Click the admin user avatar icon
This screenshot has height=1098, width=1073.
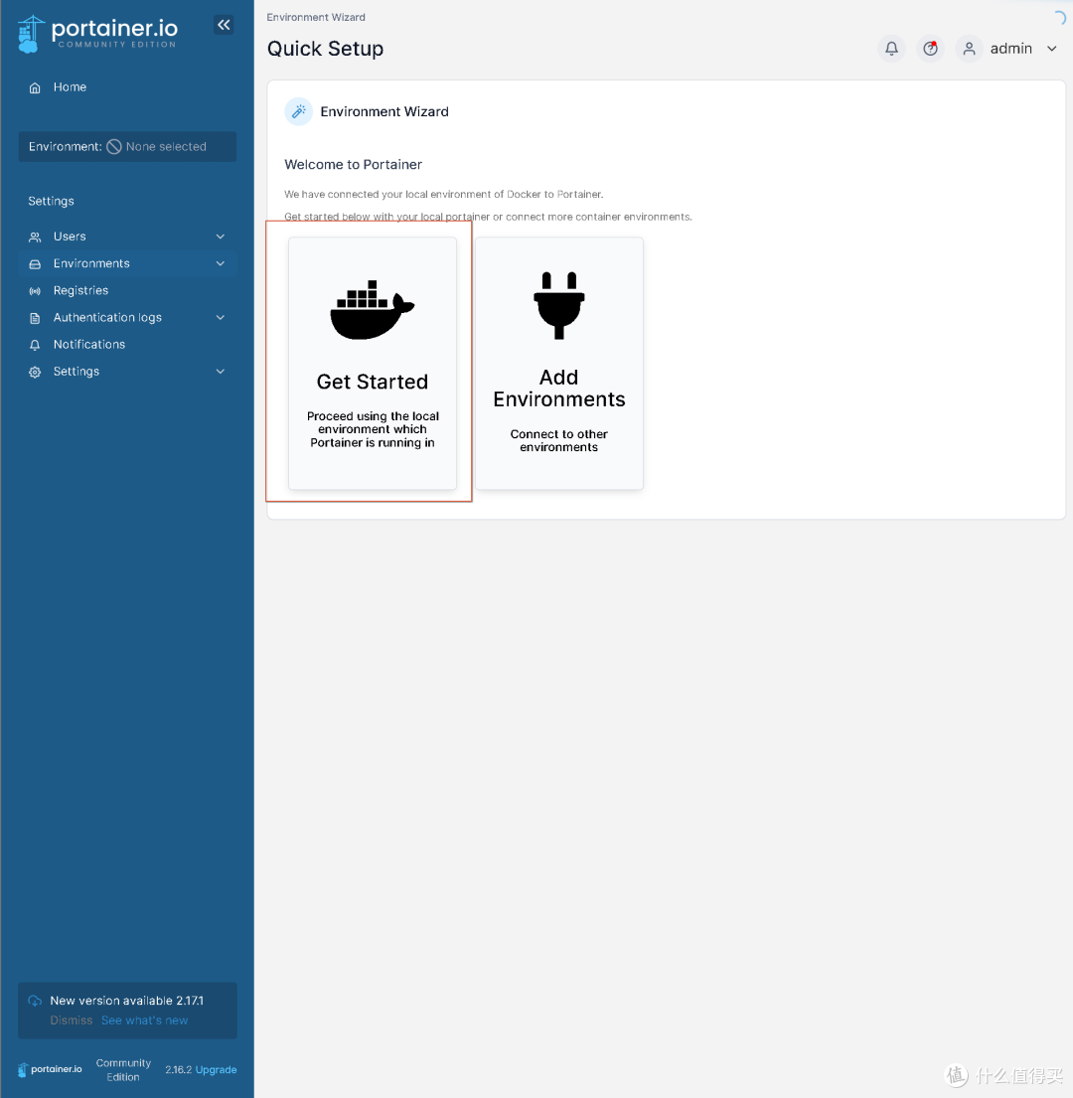click(969, 49)
